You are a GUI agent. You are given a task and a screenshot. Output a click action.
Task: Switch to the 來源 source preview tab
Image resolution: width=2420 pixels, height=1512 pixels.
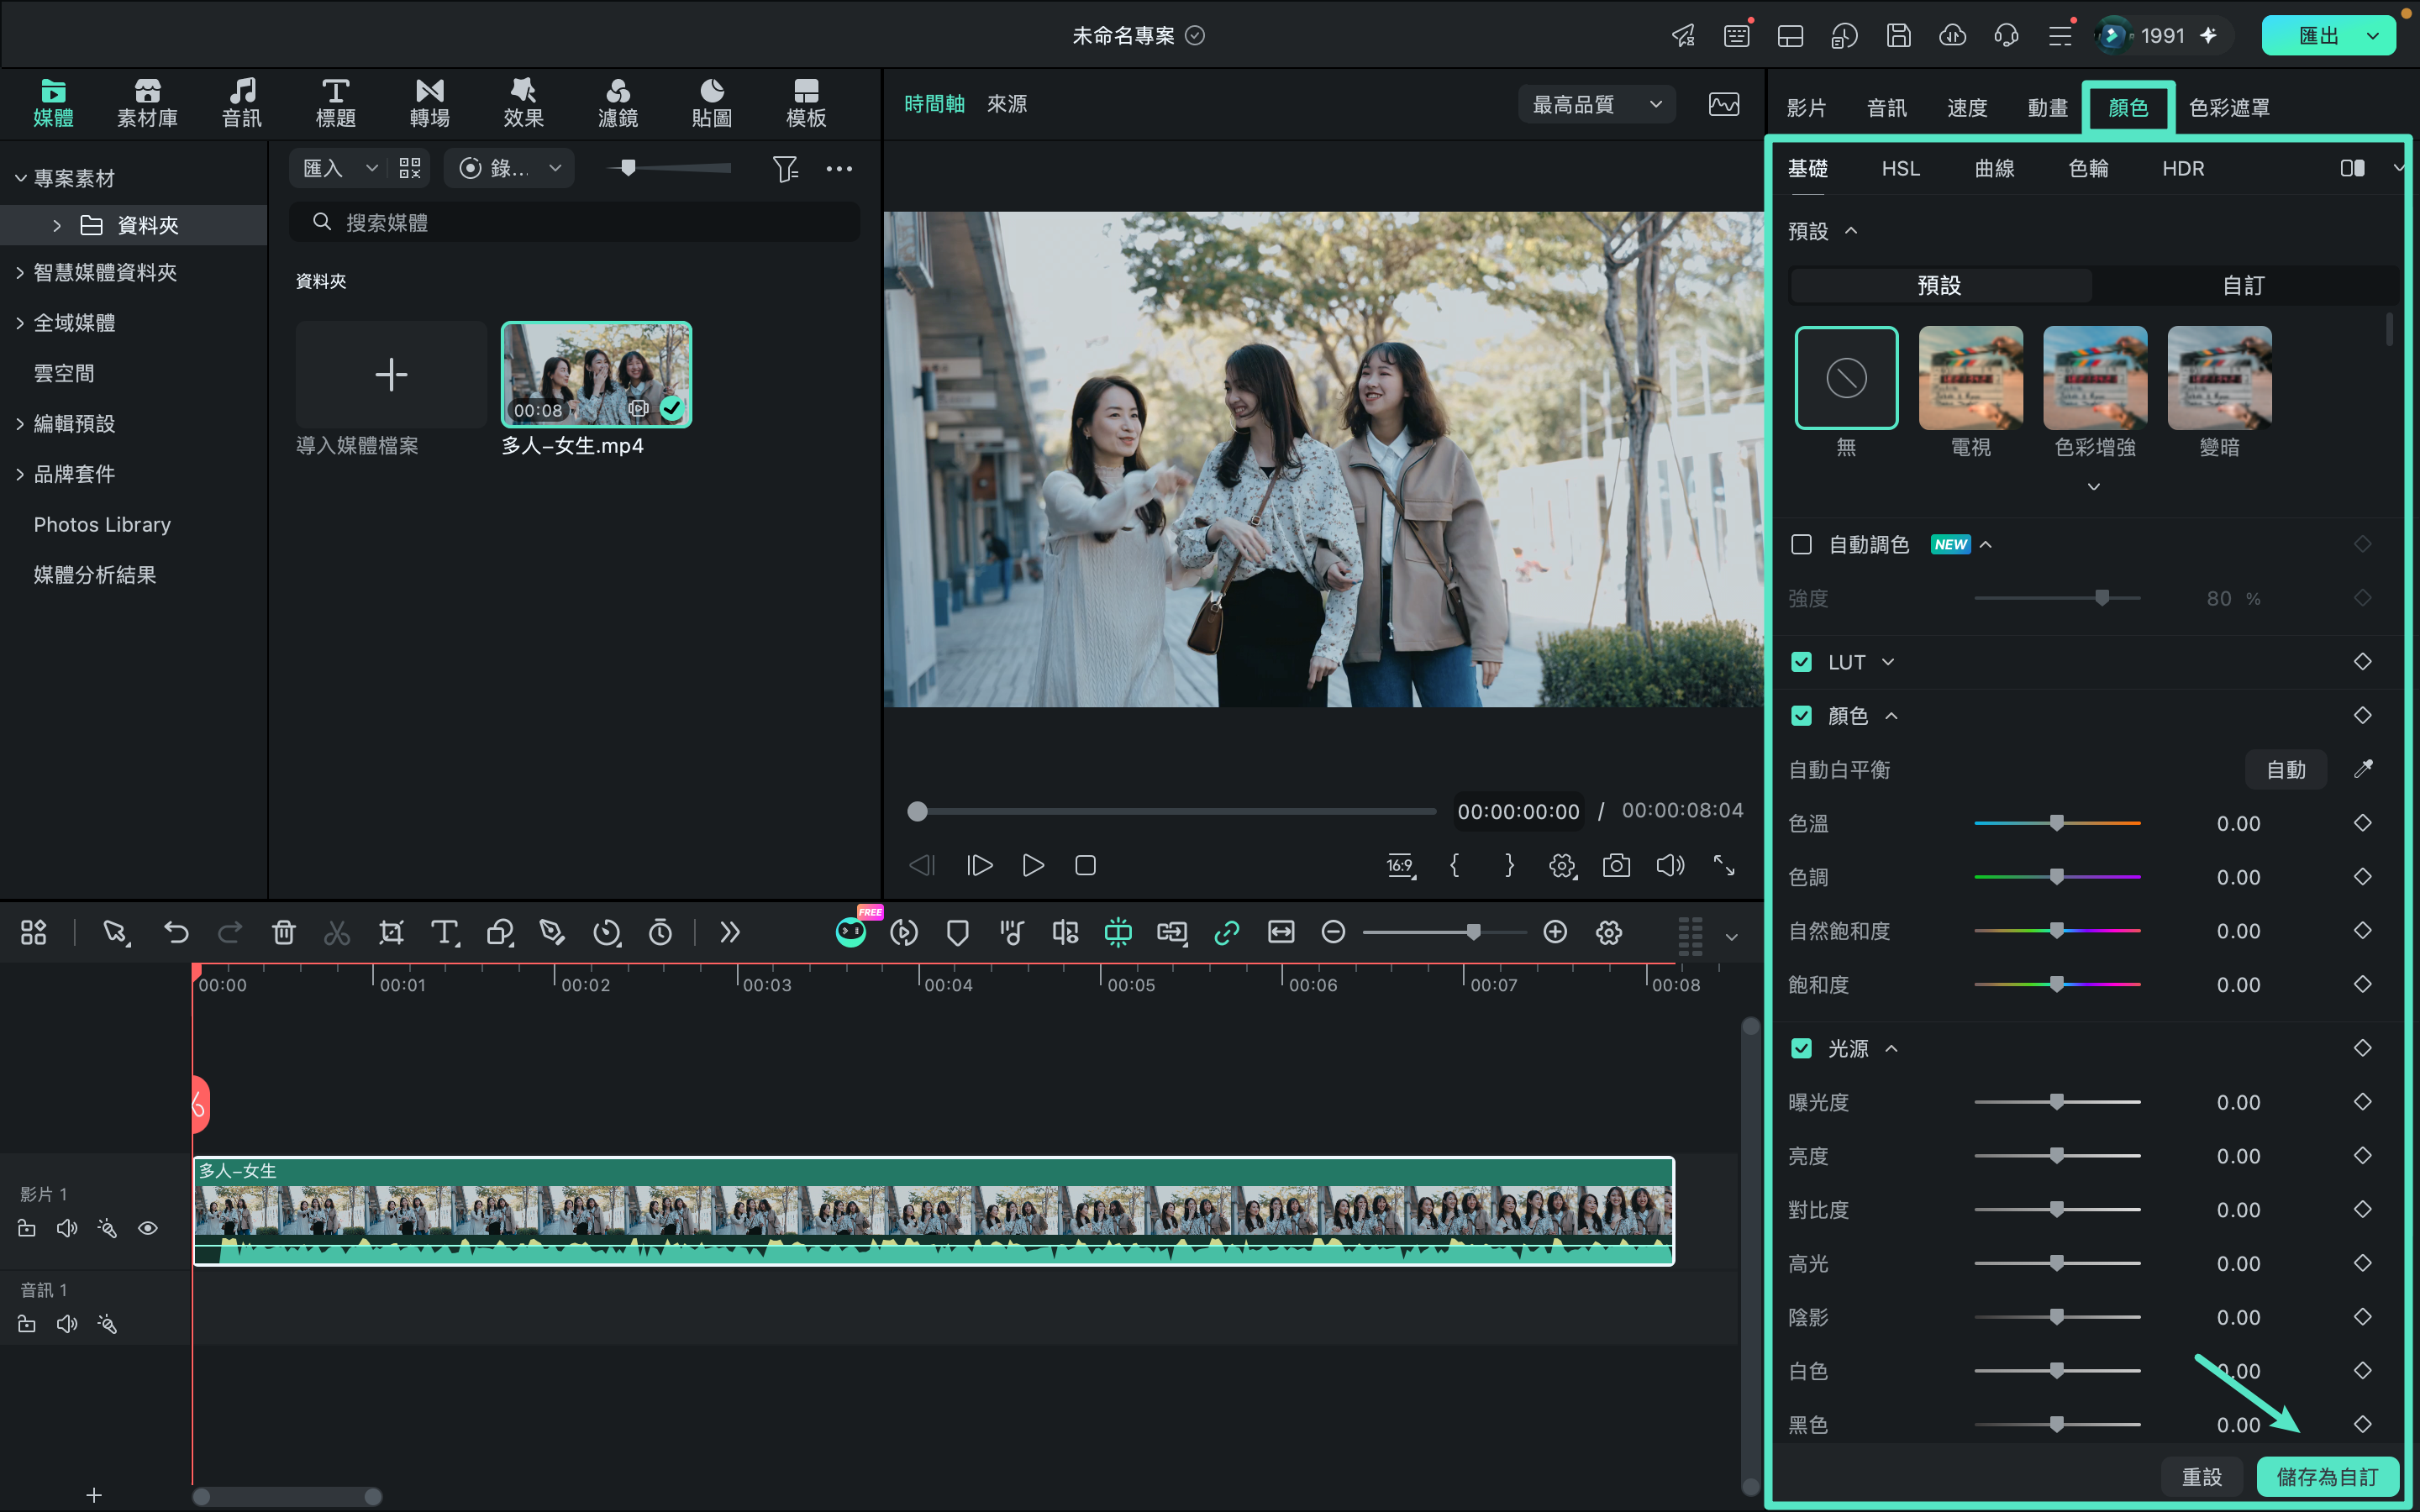(1006, 104)
